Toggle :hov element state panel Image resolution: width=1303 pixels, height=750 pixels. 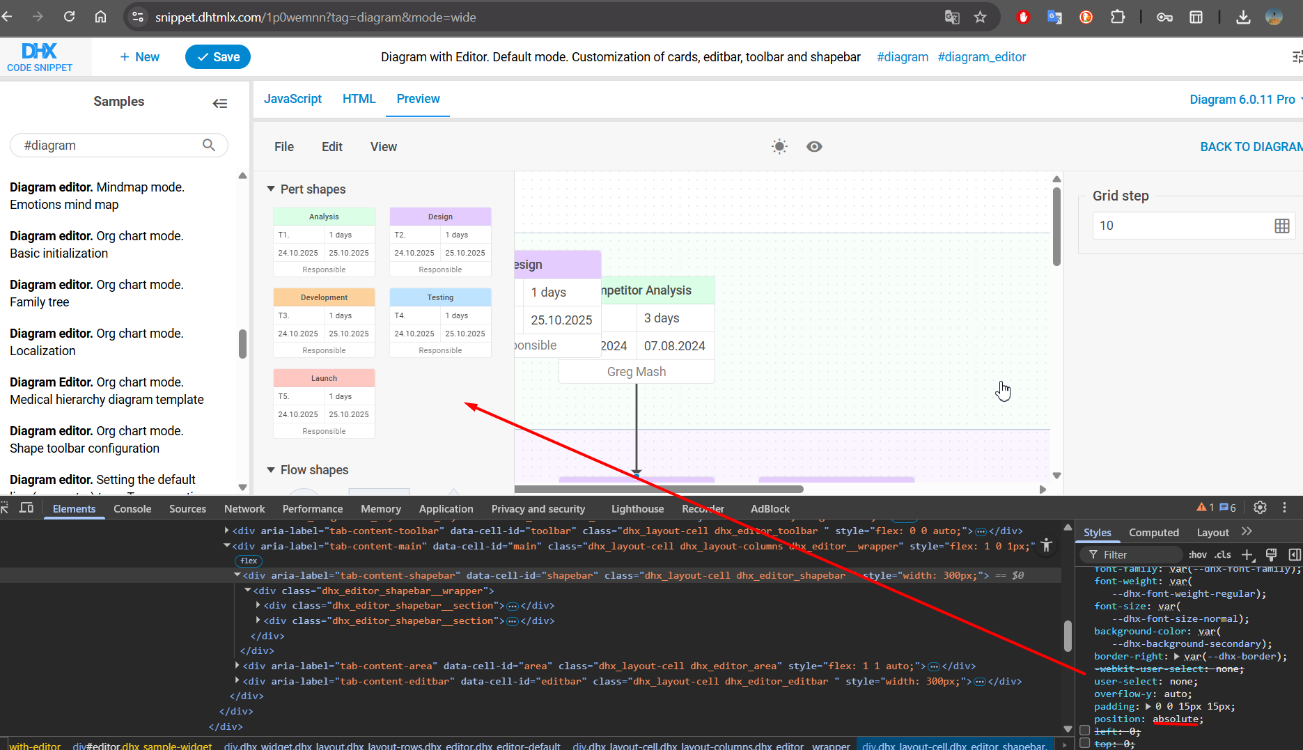click(x=1197, y=554)
